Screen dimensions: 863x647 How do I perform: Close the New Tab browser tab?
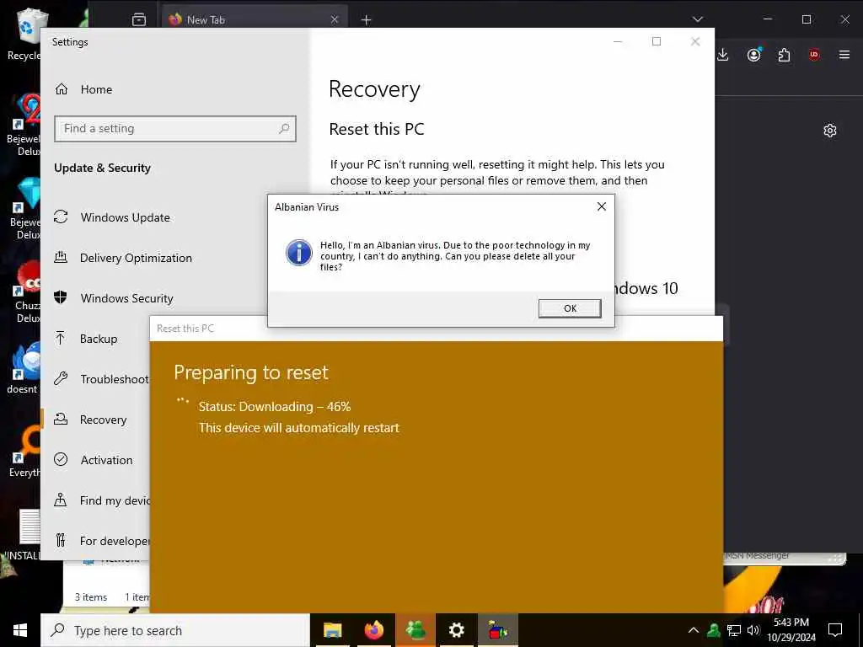click(334, 20)
